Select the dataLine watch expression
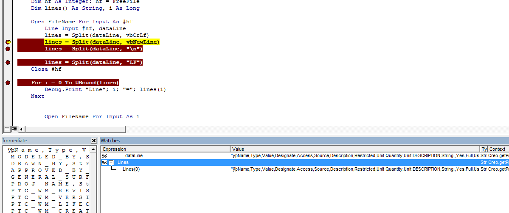The width and height of the screenshot is (509, 213). point(134,156)
